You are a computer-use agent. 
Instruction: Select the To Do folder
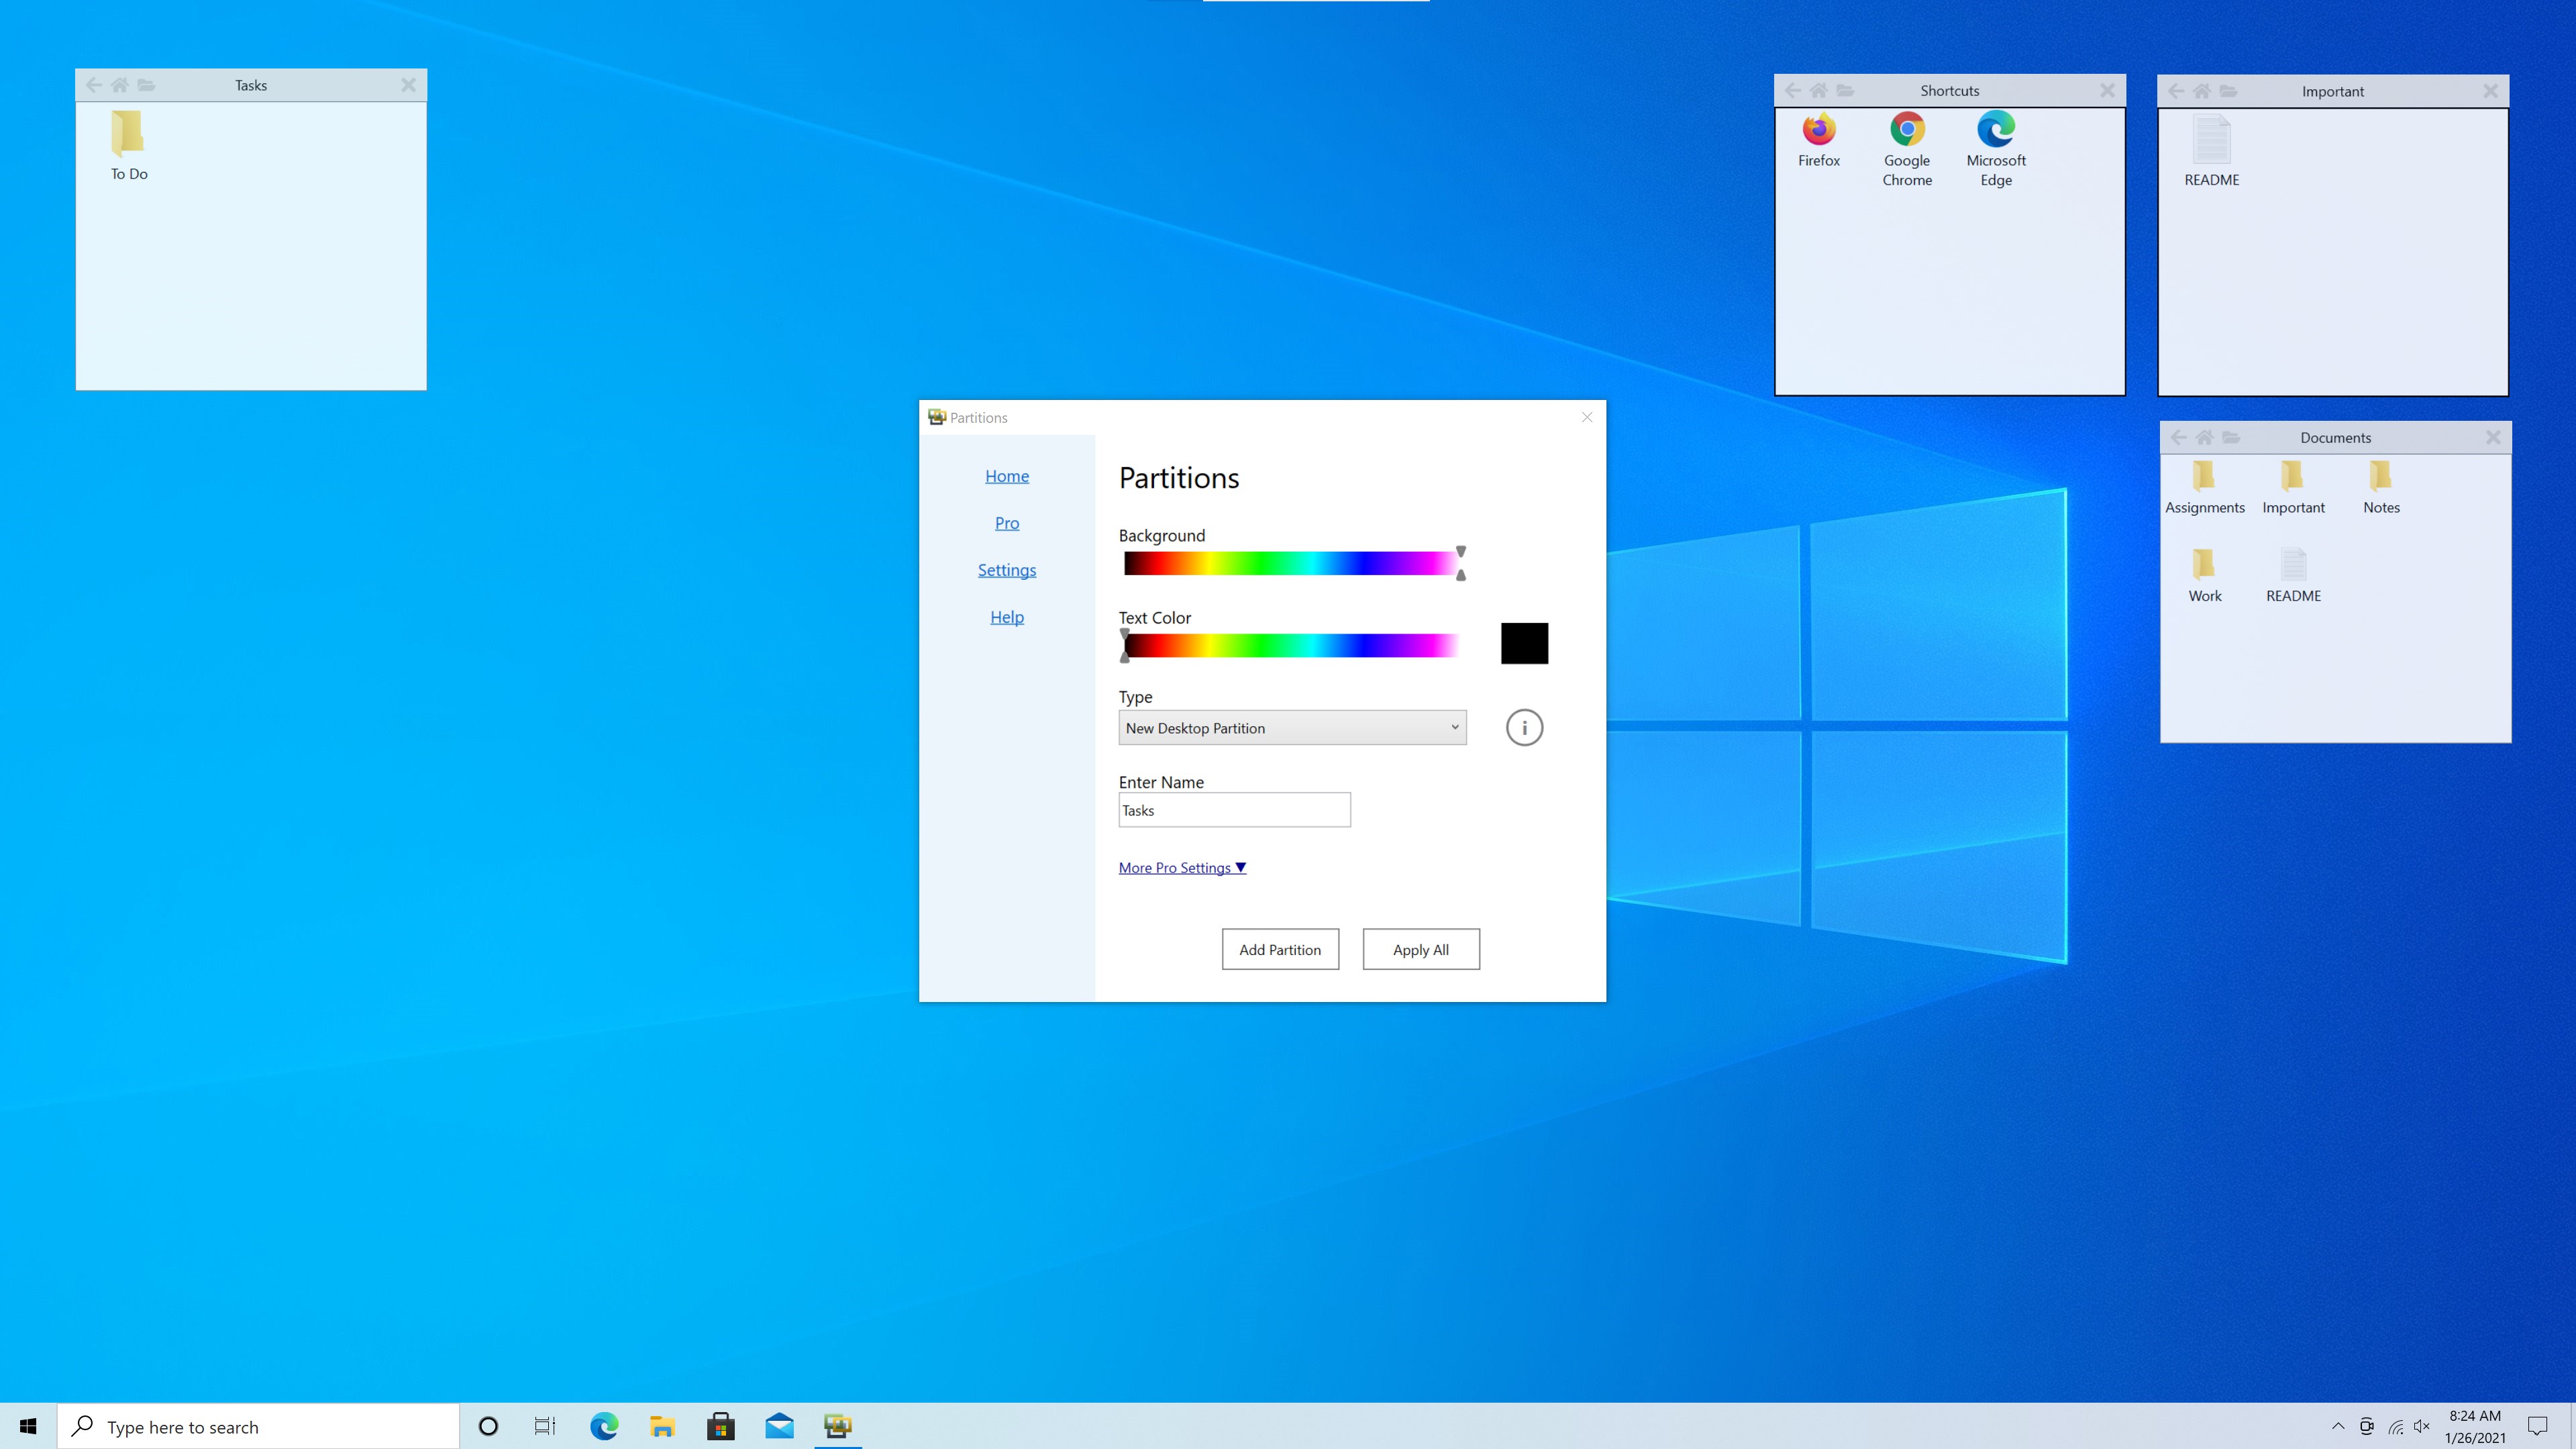(129, 135)
